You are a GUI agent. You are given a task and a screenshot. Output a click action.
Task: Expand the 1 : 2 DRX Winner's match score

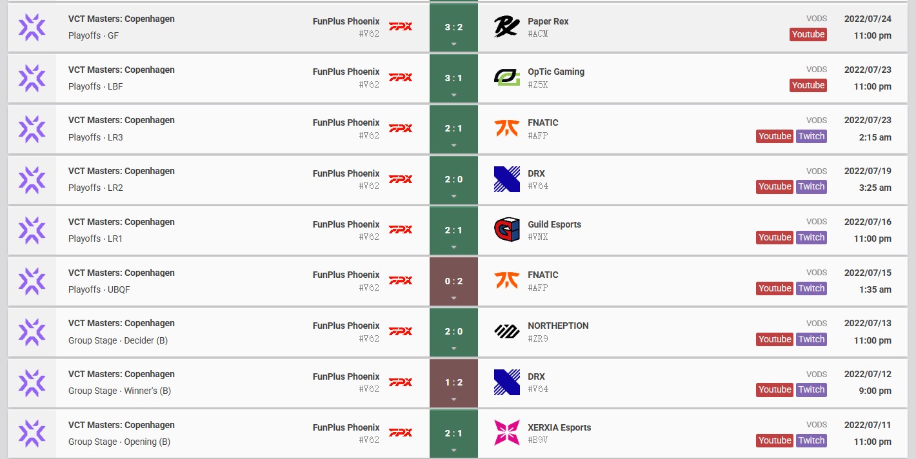coord(453,382)
